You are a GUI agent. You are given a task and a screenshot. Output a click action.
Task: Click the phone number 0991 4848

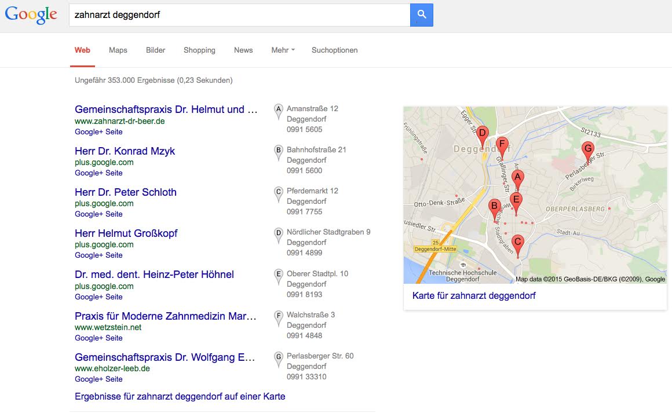(x=304, y=335)
